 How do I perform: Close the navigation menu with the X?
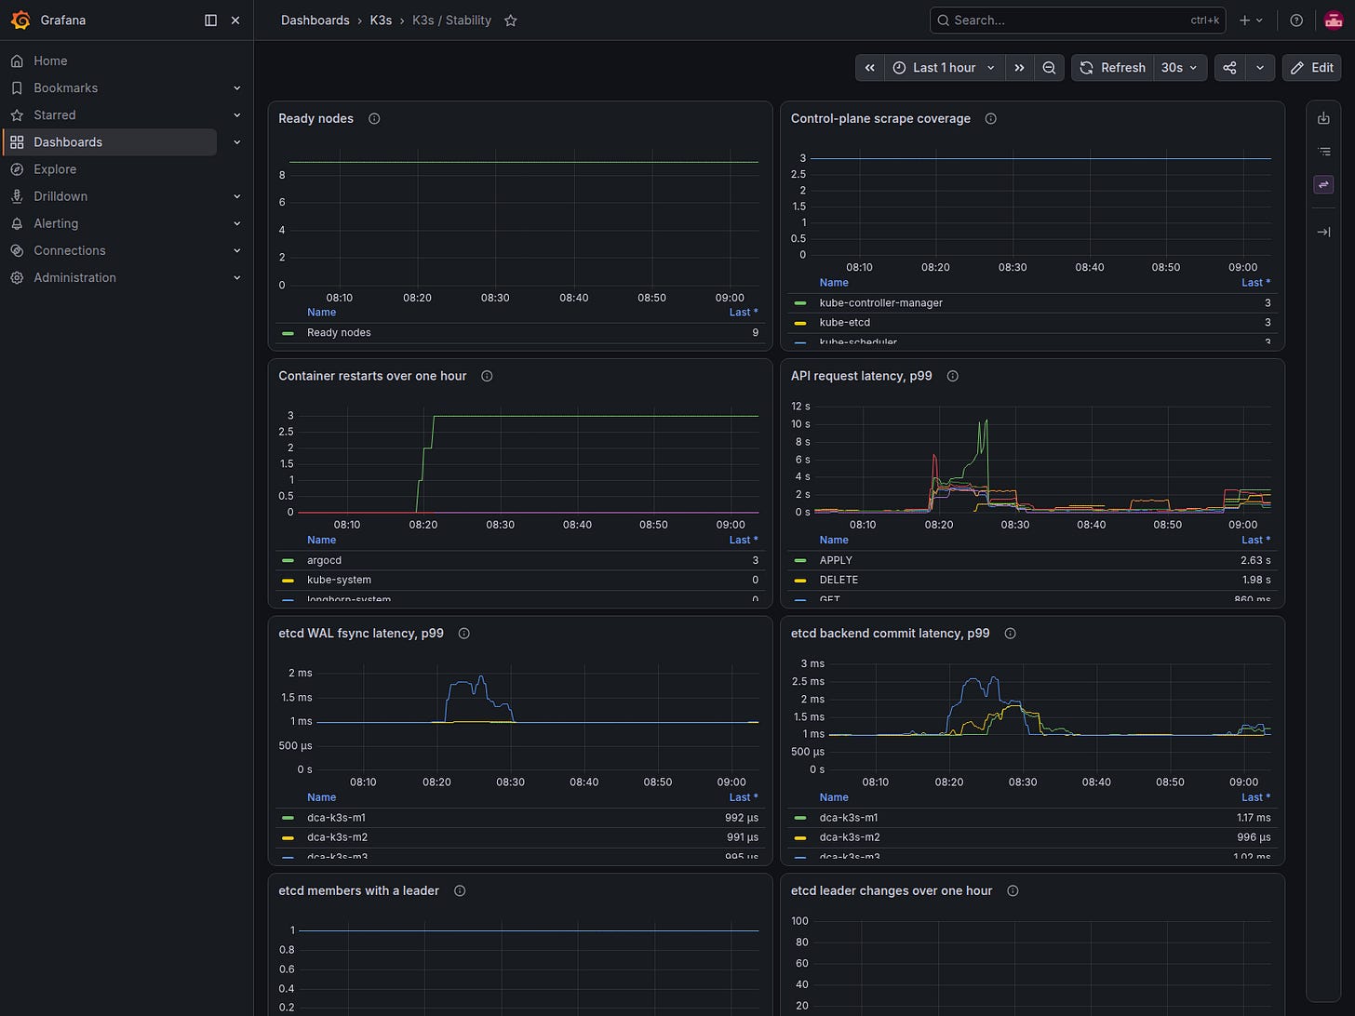[235, 20]
